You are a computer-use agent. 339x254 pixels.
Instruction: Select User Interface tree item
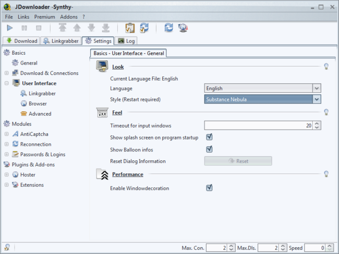coord(34,83)
